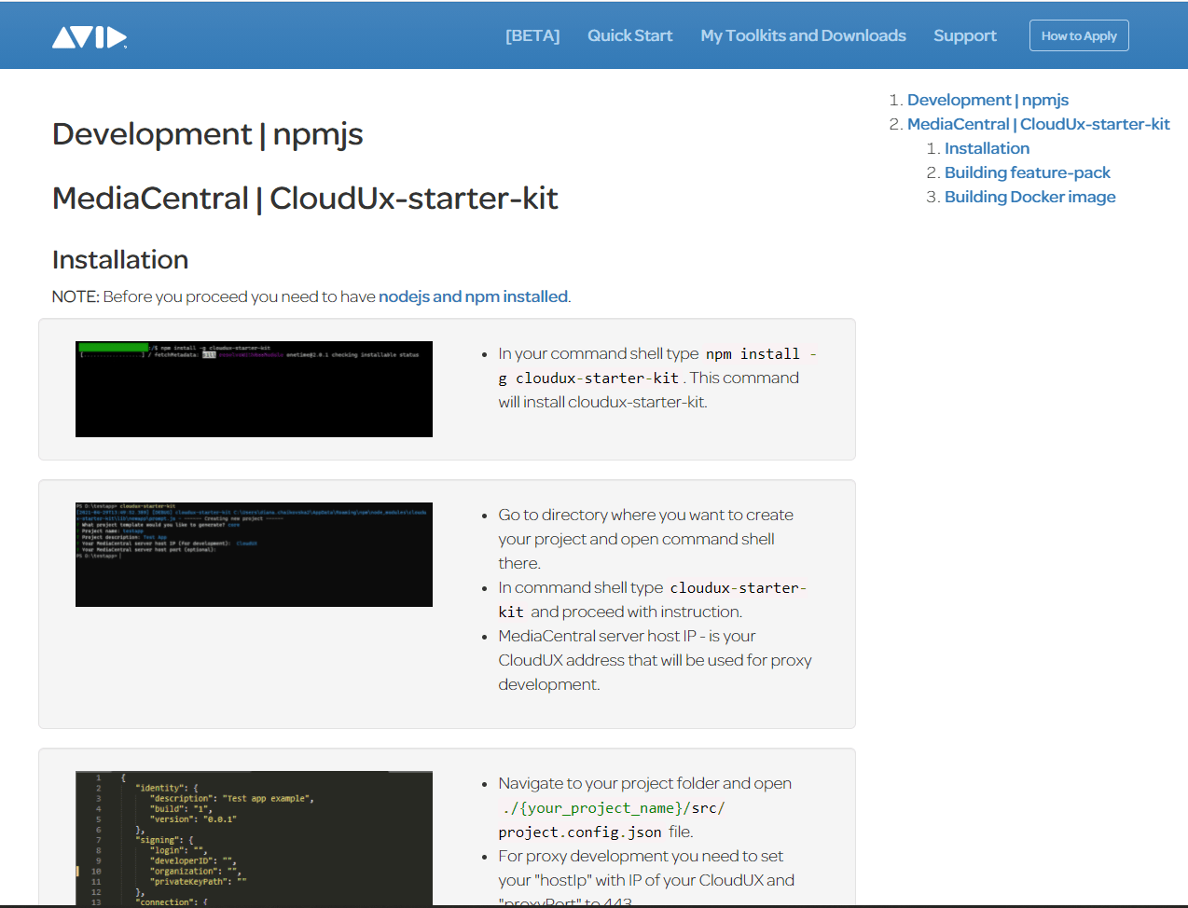Open the Support page
The image size is (1188, 908).
pyautogui.click(x=965, y=35)
